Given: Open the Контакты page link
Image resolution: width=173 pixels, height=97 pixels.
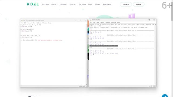Looking at the screenshot, I should [x=107, y=4].
